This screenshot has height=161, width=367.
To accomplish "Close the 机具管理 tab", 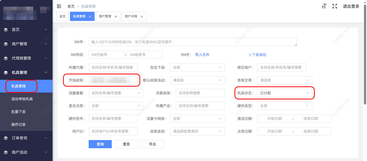I will [x=90, y=17].
